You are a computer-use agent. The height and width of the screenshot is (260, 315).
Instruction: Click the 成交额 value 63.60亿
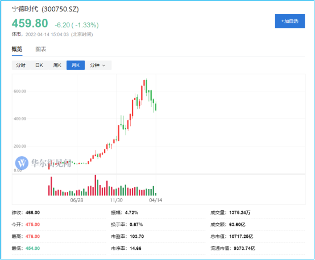(x=237, y=224)
